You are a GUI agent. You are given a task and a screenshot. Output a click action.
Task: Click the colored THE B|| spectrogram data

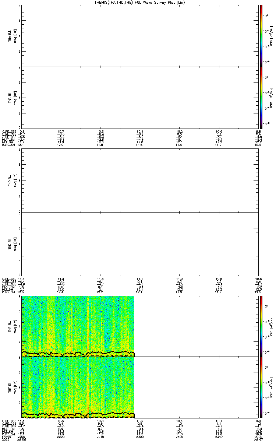click(x=78, y=387)
